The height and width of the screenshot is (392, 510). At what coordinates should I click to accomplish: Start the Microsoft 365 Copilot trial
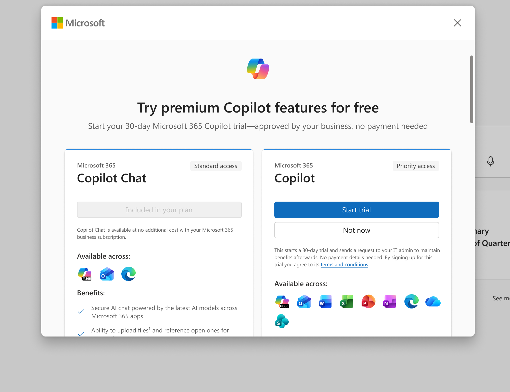tap(356, 210)
